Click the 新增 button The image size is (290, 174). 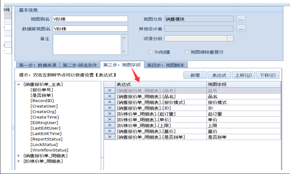(195, 75)
